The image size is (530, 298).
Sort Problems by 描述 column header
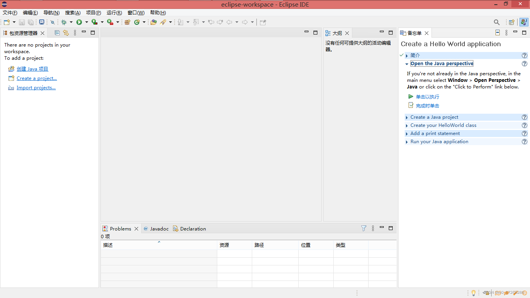pyautogui.click(x=159, y=245)
